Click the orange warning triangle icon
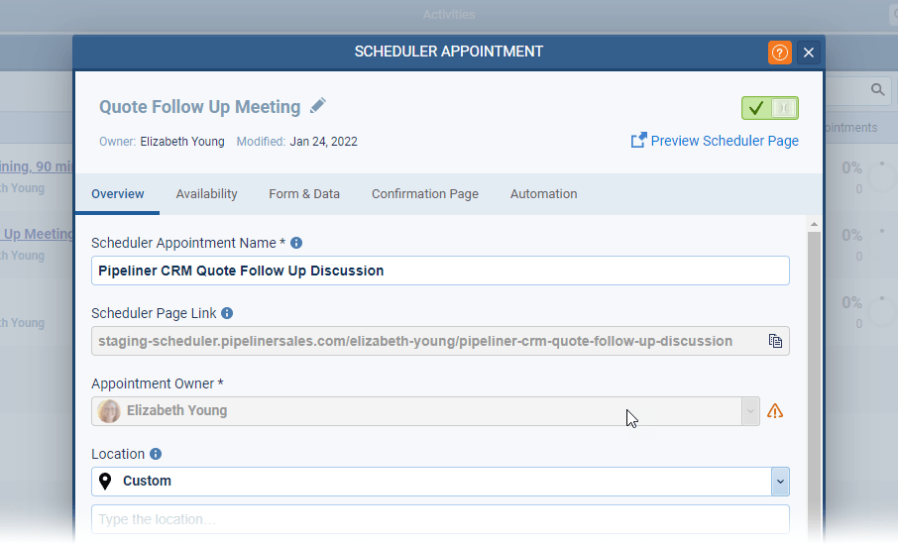Image resolution: width=898 pixels, height=544 pixels. point(775,411)
